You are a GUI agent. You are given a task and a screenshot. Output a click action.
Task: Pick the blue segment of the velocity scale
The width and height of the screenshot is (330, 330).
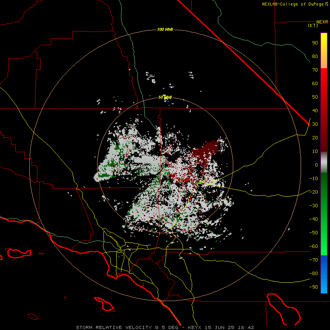pos(324,274)
